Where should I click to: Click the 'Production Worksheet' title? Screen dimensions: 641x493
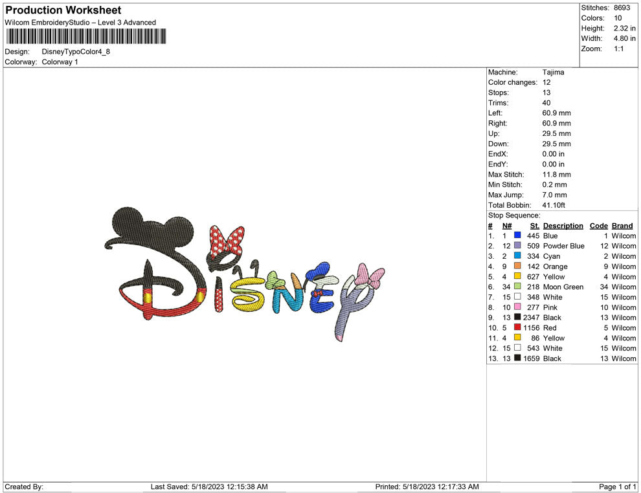[x=63, y=10]
